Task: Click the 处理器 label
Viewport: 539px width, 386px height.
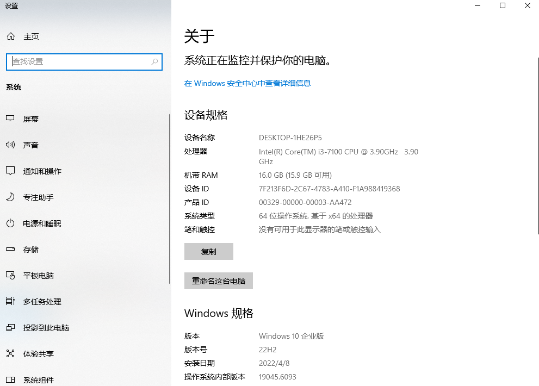Action: point(196,151)
